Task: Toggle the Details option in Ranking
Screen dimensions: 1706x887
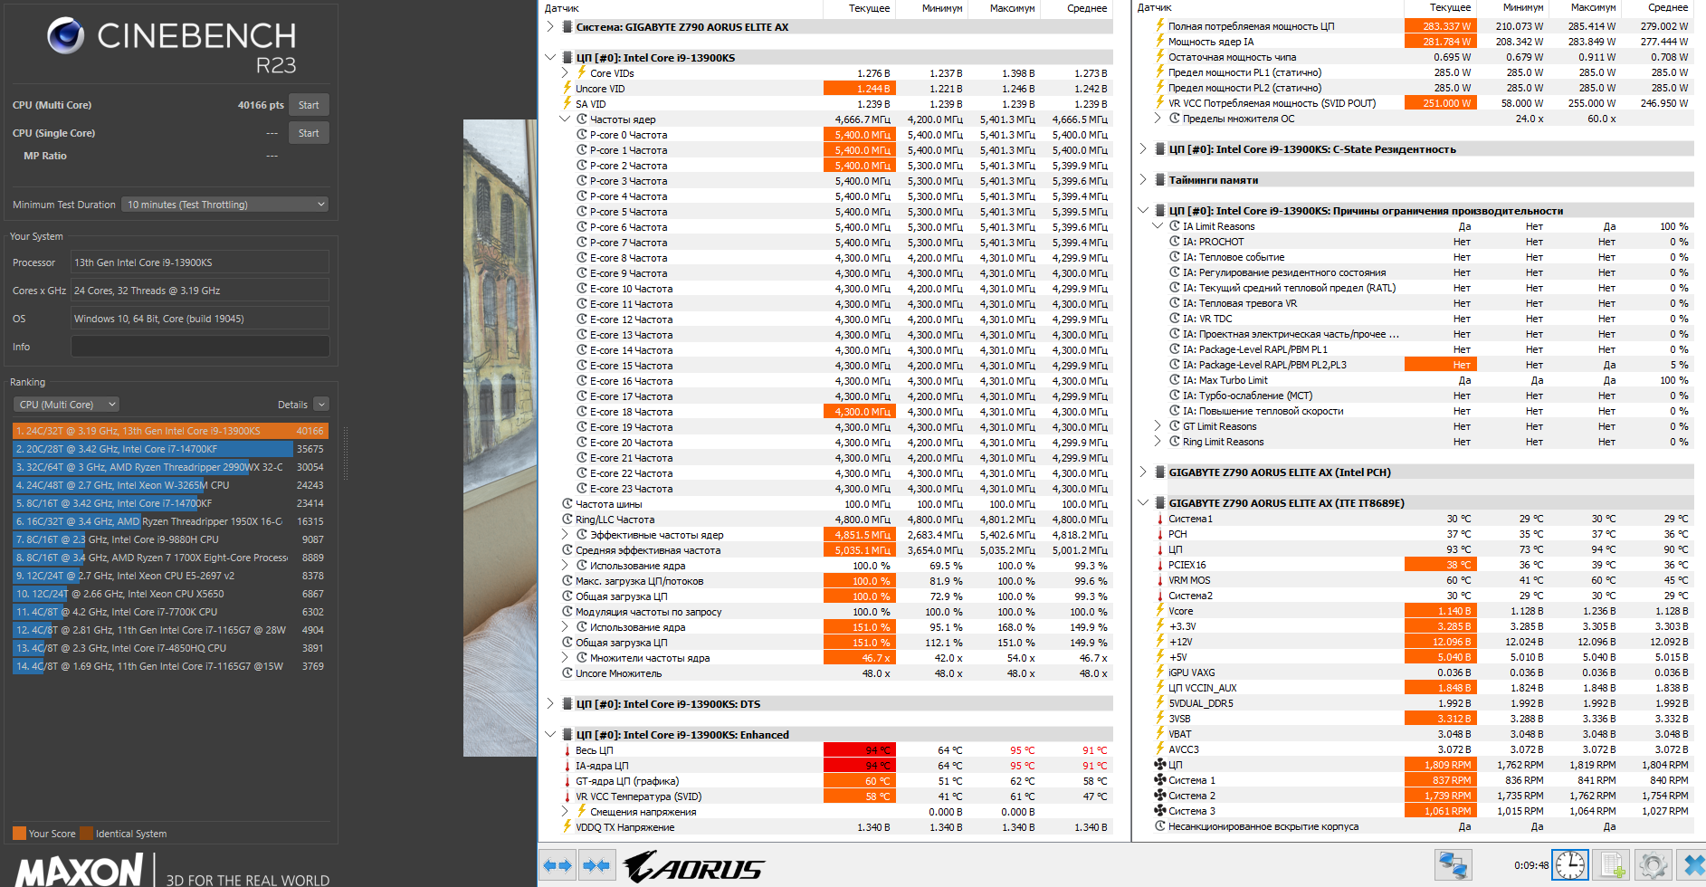Action: (x=321, y=405)
